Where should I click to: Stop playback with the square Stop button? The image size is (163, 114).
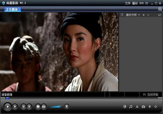[x=15, y=107]
